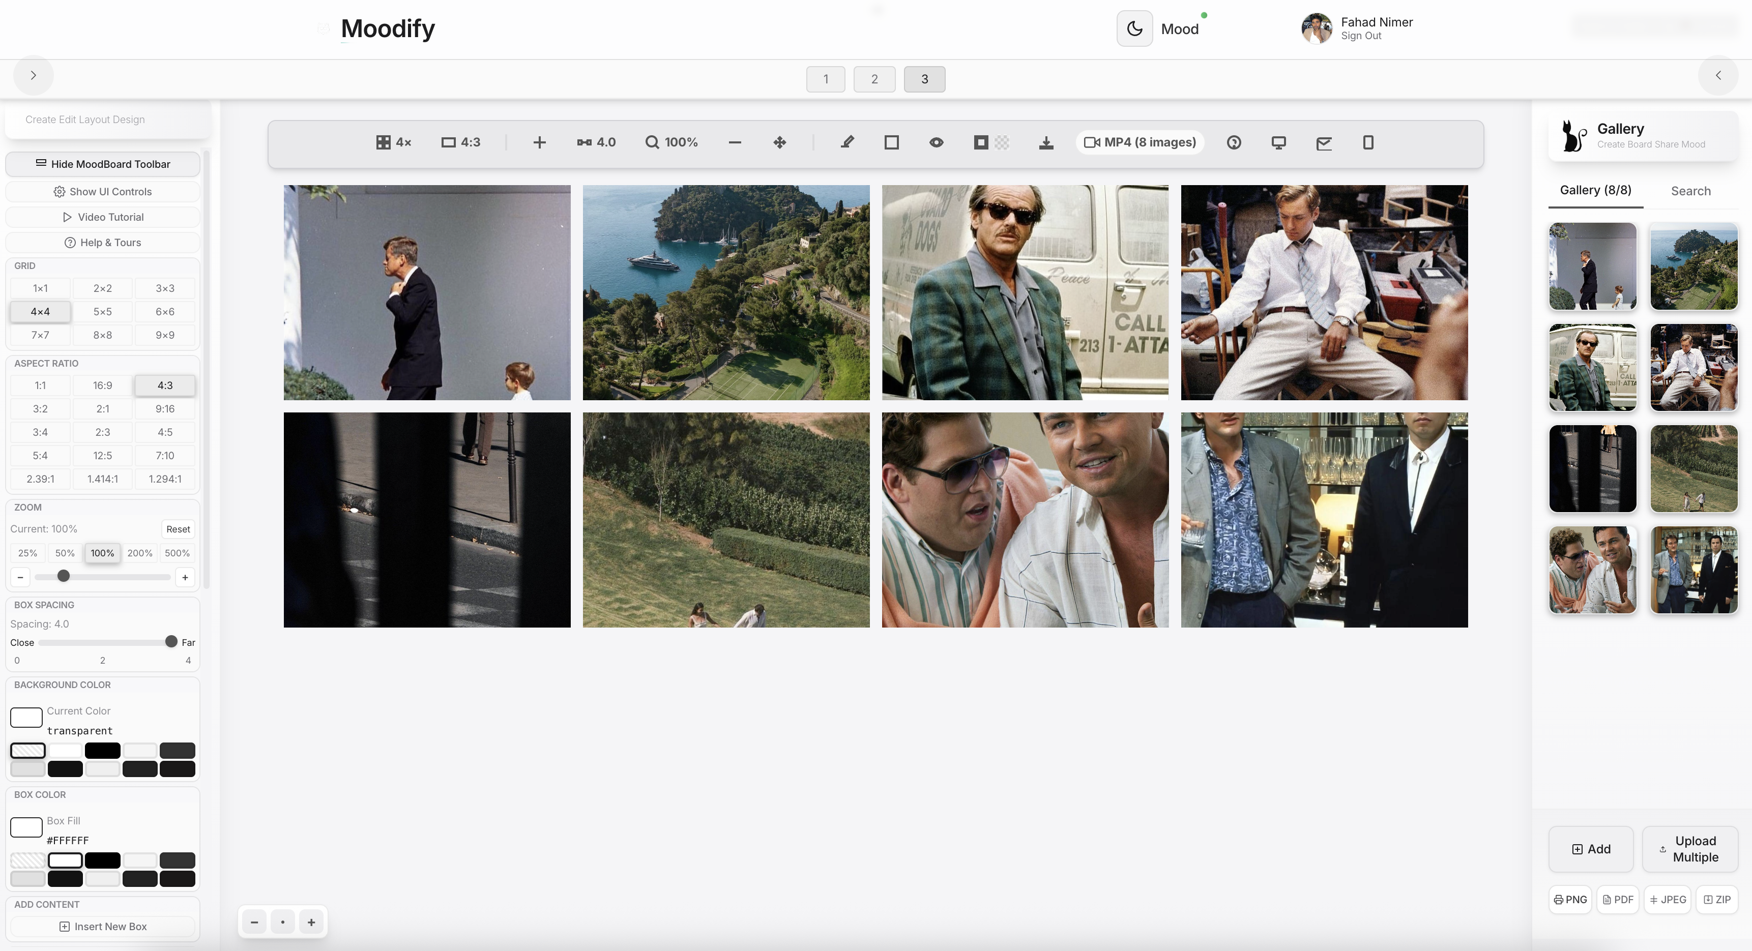Open the 4× grid dropdown in toolbar

tap(394, 142)
